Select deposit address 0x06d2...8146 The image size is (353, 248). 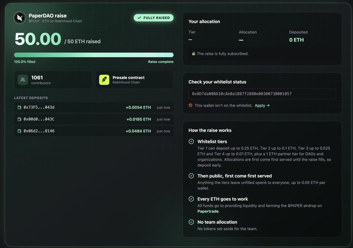click(39, 131)
